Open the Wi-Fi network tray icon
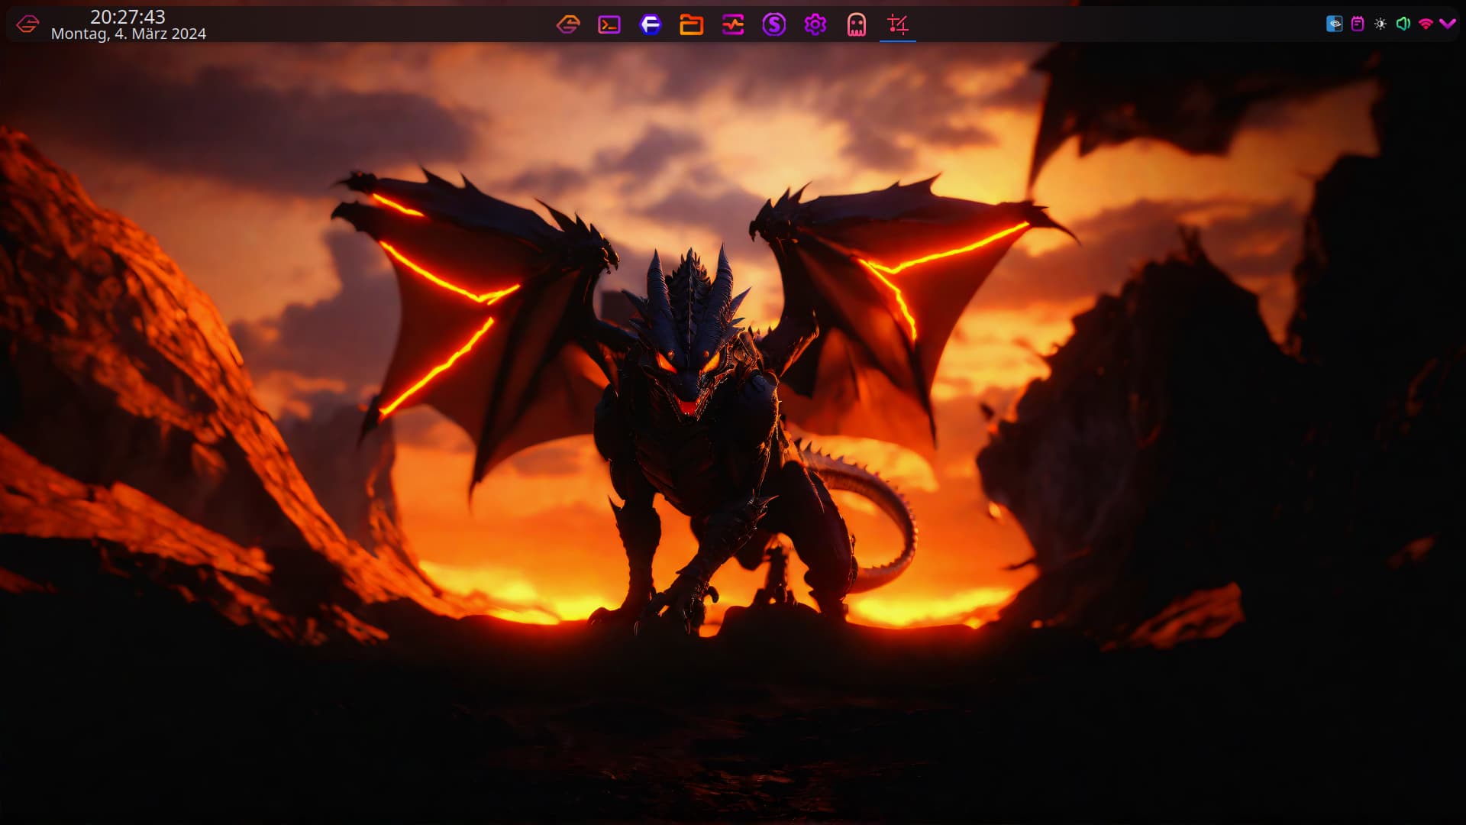1466x825 pixels. [1426, 24]
